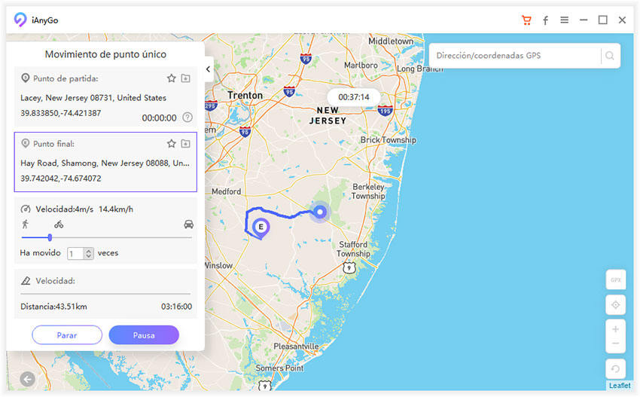Select coordinates 39.742042,-74.674072

pyautogui.click(x=60, y=179)
